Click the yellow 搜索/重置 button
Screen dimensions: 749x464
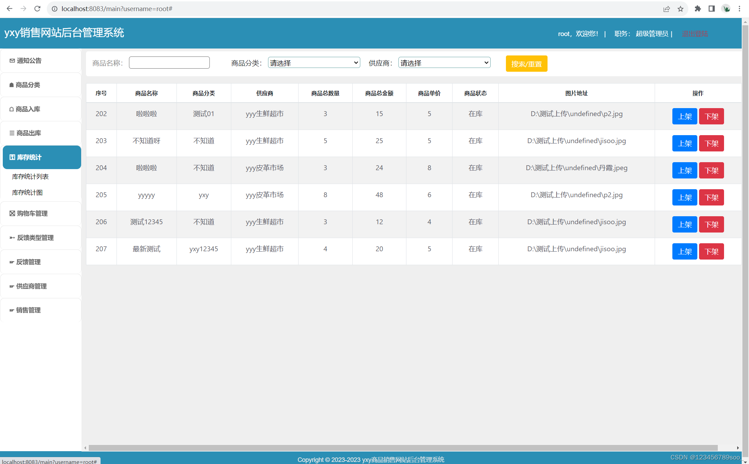click(526, 64)
